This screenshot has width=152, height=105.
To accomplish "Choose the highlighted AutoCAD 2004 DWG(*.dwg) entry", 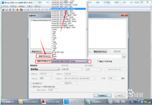I will click(68, 9).
